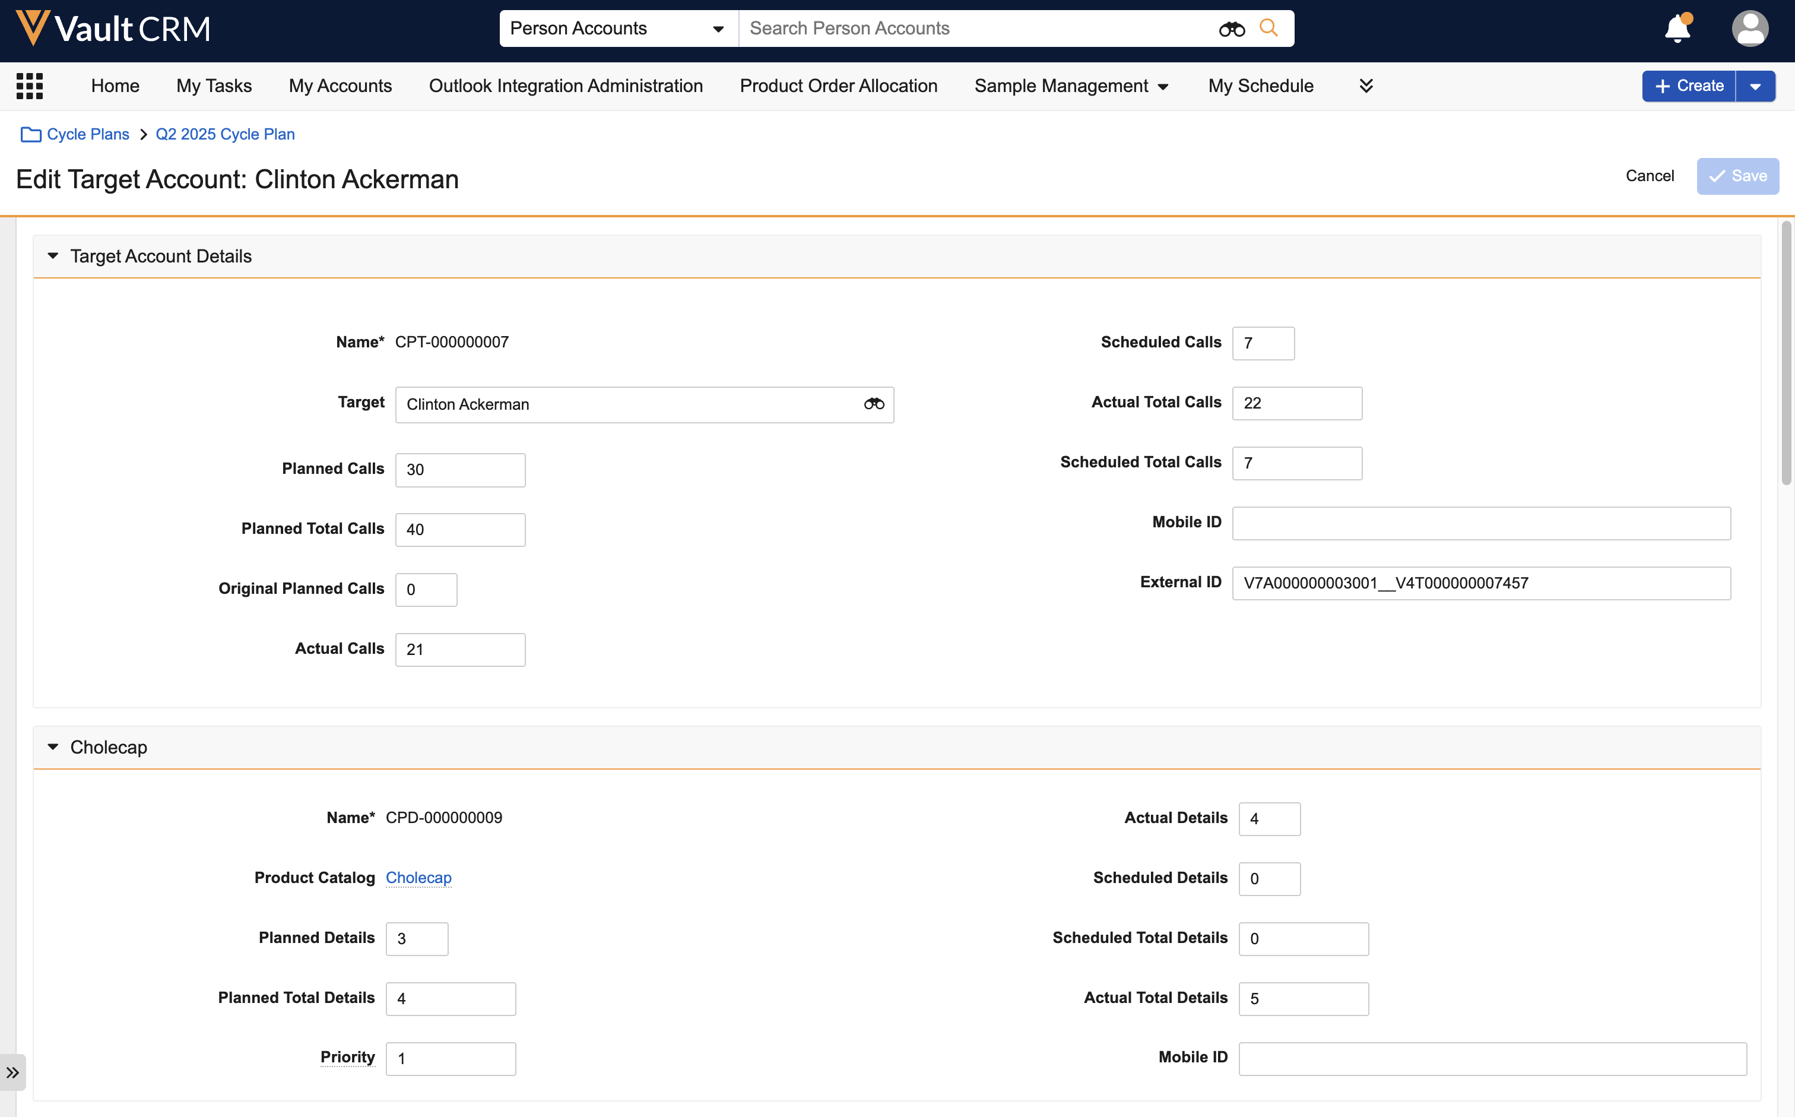Open the My Accounts tab
The height and width of the screenshot is (1117, 1795).
pyautogui.click(x=340, y=86)
